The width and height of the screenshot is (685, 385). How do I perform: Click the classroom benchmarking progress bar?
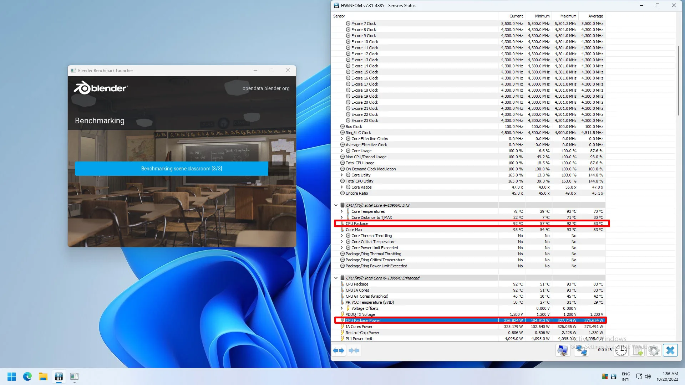[182, 169]
